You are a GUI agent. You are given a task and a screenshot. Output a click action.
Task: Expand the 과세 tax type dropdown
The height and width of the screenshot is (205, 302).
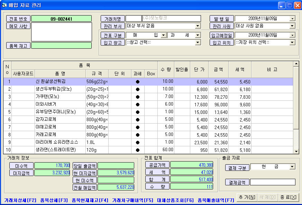pos(198,35)
